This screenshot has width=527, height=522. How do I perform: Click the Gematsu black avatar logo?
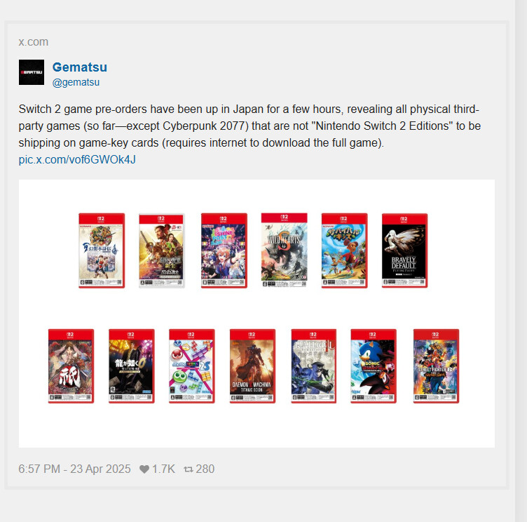32,72
